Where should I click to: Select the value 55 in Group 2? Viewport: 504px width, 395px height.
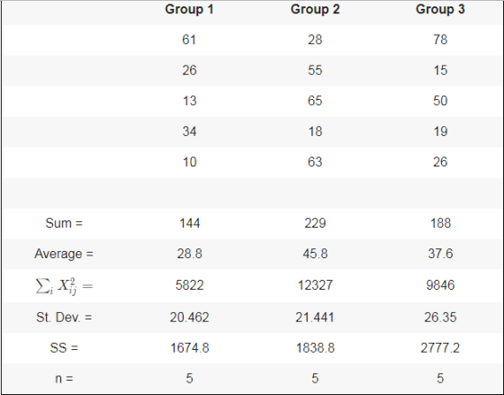click(x=315, y=70)
